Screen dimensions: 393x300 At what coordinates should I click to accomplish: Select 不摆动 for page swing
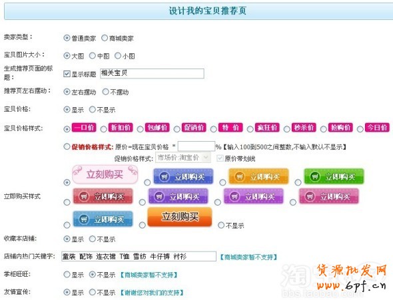pos(105,92)
